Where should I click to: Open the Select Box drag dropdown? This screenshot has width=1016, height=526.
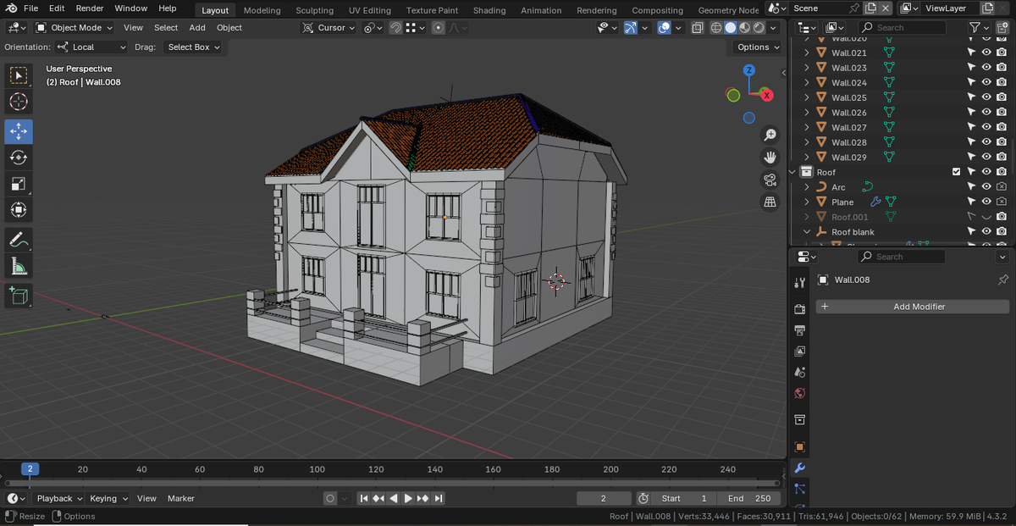[x=193, y=47]
